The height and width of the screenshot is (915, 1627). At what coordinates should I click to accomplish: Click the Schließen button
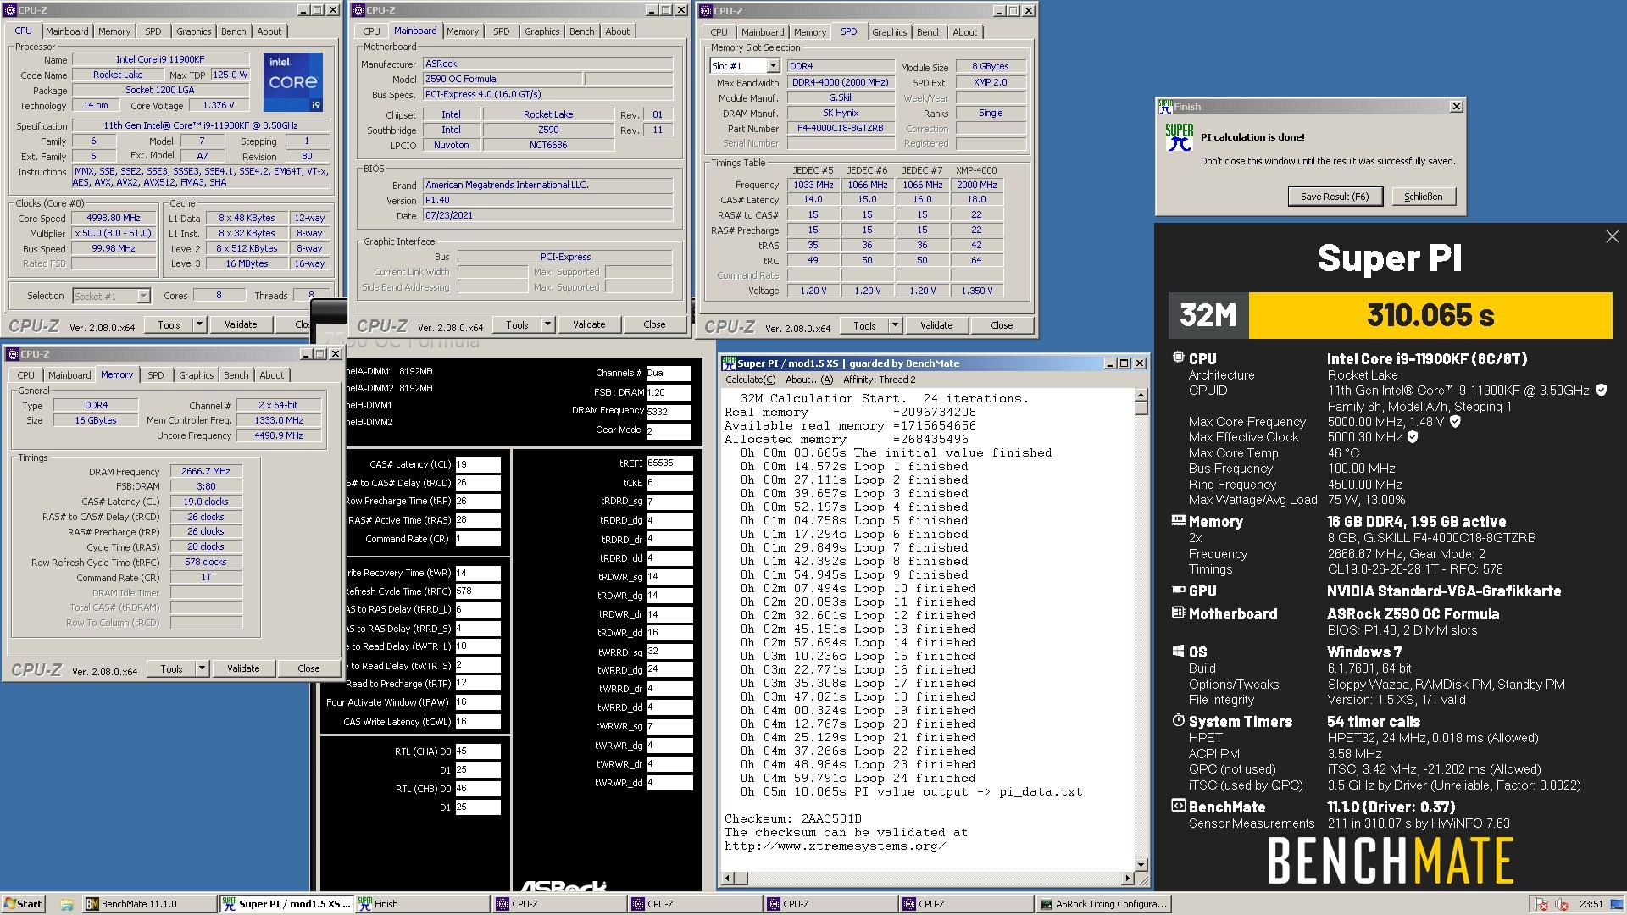tap(1423, 197)
